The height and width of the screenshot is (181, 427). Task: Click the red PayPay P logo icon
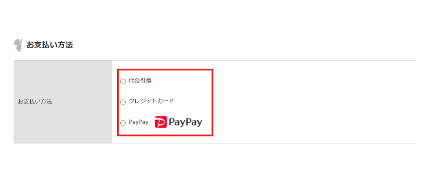(x=161, y=122)
